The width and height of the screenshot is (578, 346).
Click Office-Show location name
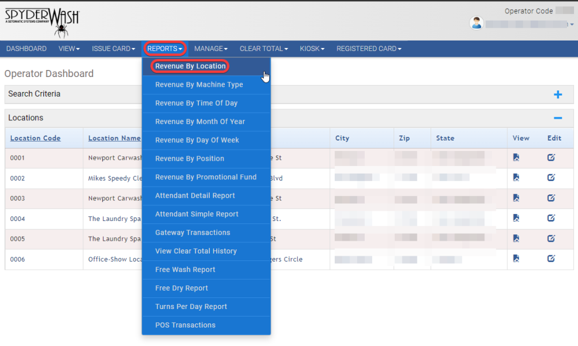point(115,259)
